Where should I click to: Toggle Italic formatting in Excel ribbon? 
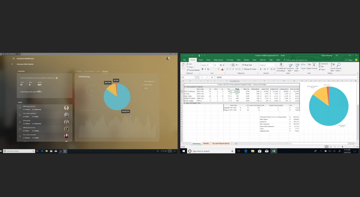[x=205, y=69]
